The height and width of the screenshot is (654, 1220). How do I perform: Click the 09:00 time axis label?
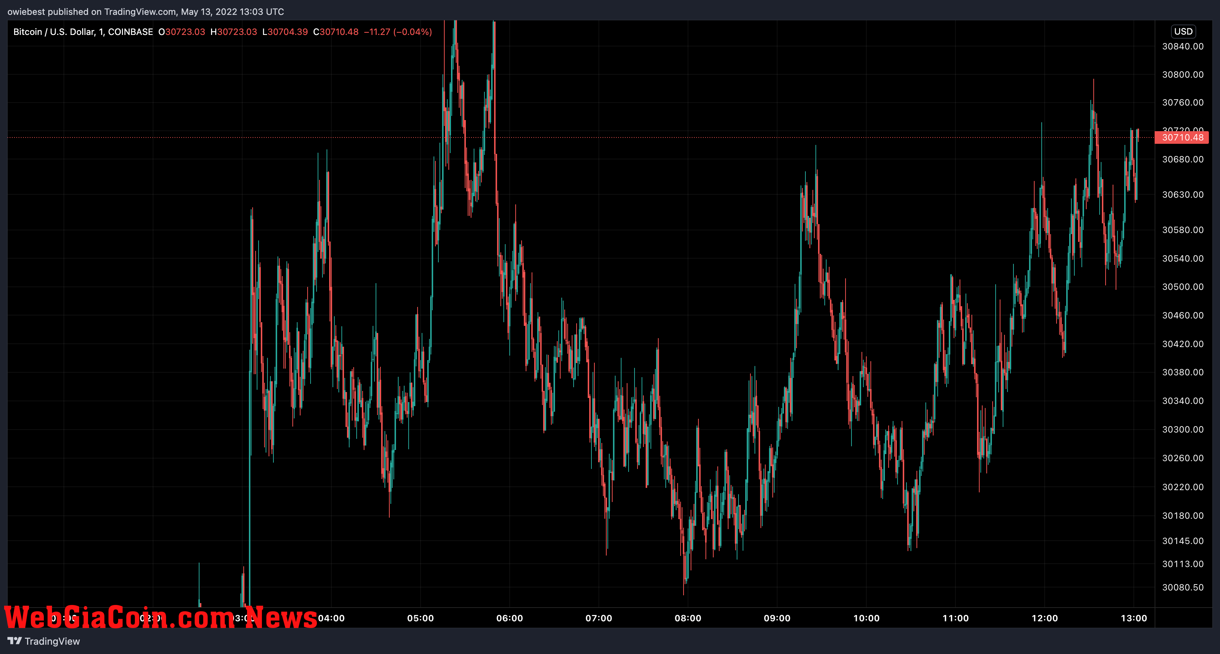pos(777,618)
